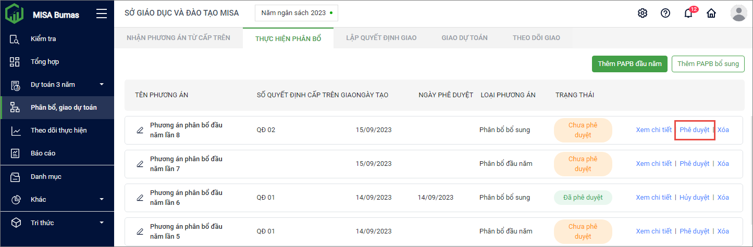Screen dimensions: 753x247
Task: Expand the Khác sidebar section
Action: [102, 199]
